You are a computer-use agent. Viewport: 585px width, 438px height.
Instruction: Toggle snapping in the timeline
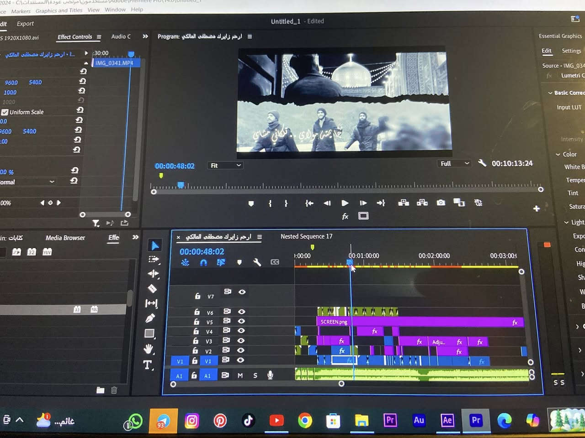[x=203, y=262]
